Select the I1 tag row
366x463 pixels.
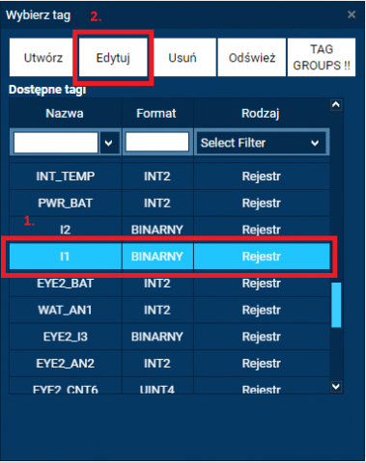169,257
